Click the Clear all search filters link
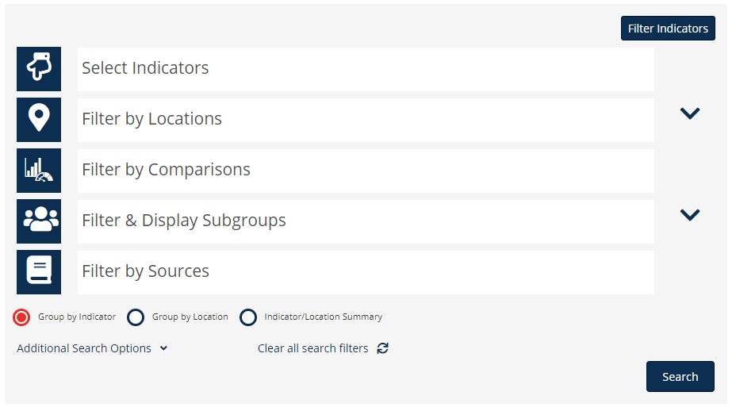This screenshot has width=736, height=411. 312,348
